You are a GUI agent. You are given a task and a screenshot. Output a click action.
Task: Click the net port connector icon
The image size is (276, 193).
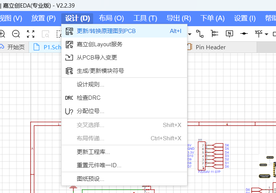tap(244, 33)
